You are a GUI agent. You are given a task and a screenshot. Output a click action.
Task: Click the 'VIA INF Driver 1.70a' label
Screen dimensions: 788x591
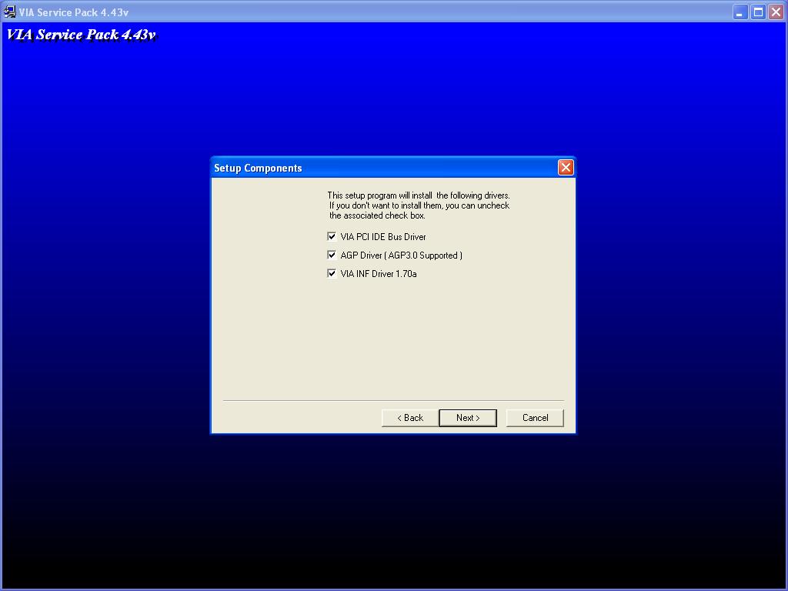click(379, 274)
